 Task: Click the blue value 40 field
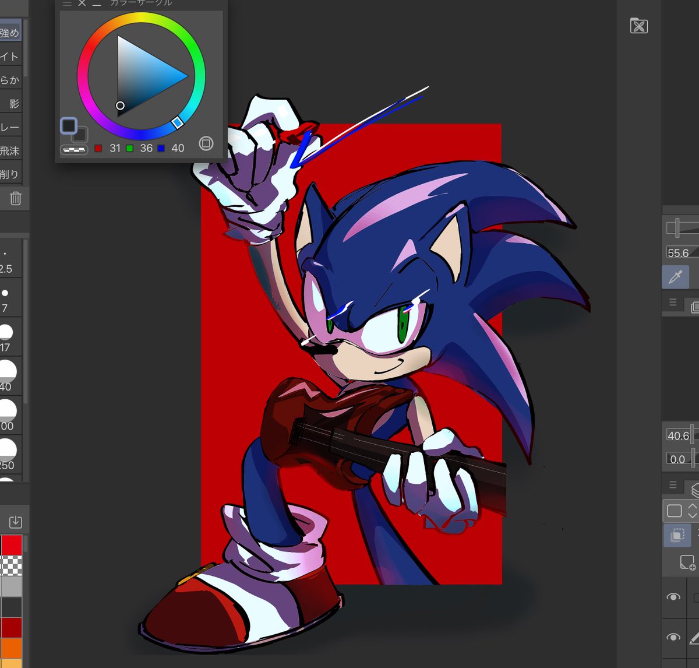tap(178, 148)
